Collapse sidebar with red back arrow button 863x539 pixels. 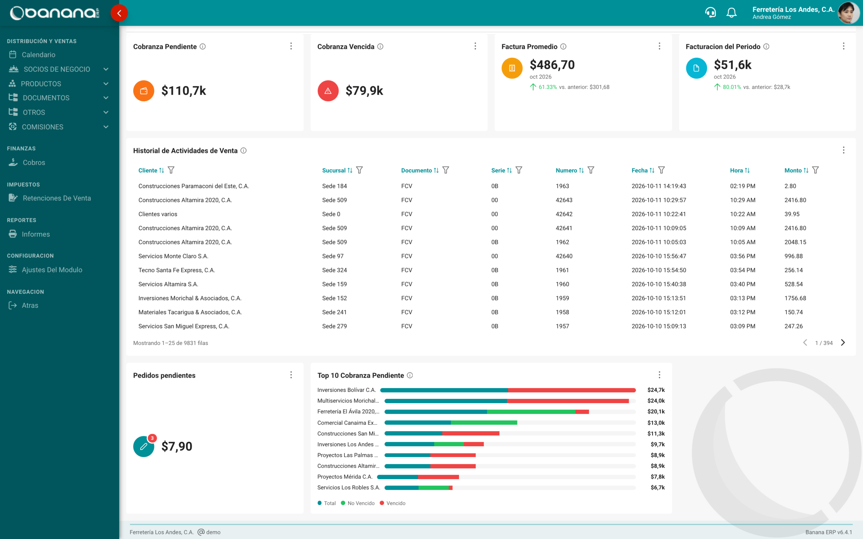[119, 13]
